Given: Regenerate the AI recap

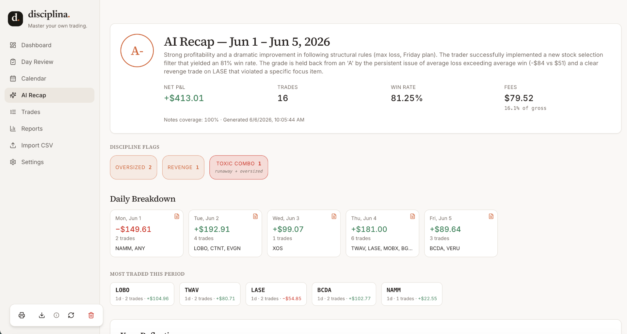Looking at the screenshot, I should (71, 315).
